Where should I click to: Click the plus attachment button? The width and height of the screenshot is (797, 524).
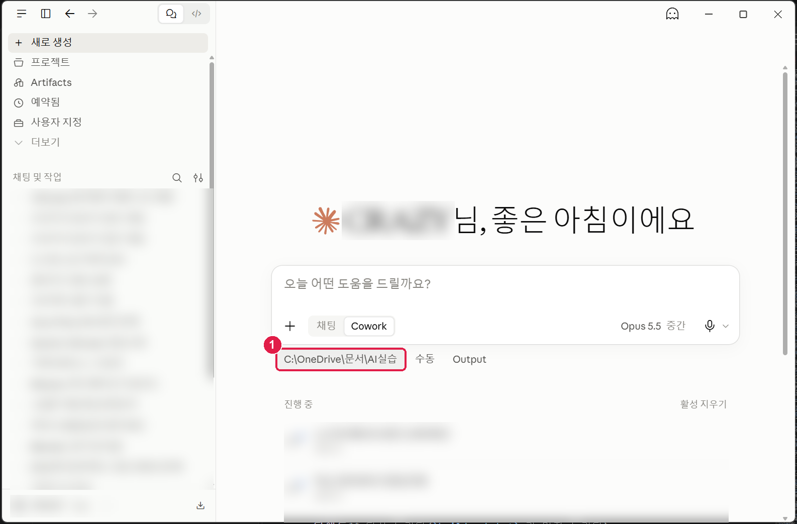point(290,326)
